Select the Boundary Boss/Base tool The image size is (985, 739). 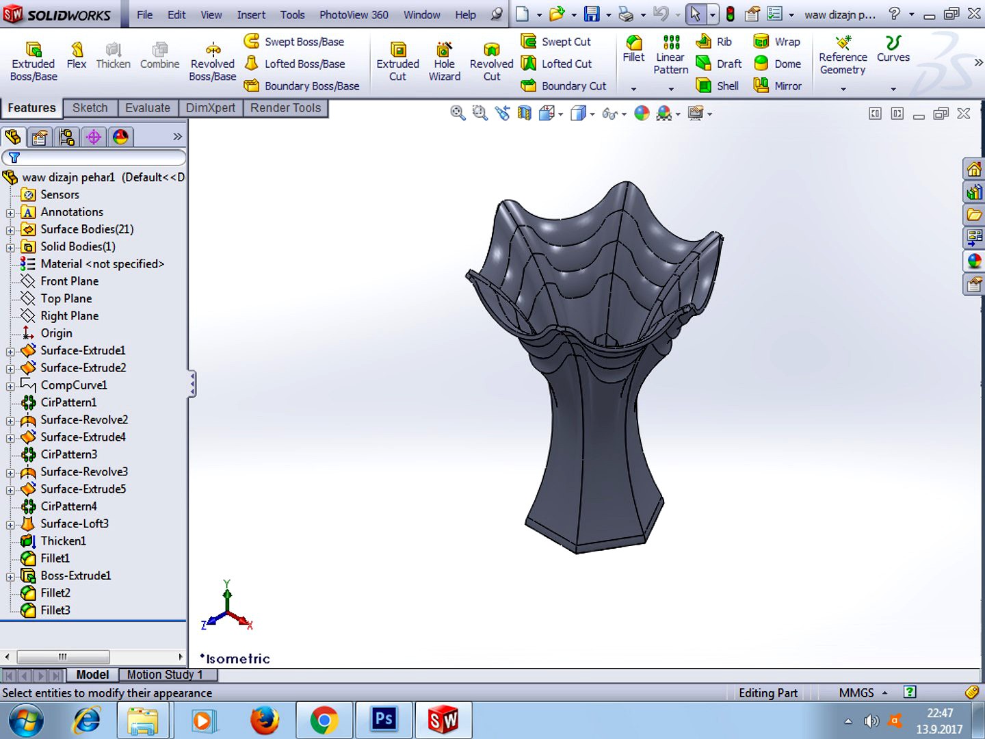point(302,86)
